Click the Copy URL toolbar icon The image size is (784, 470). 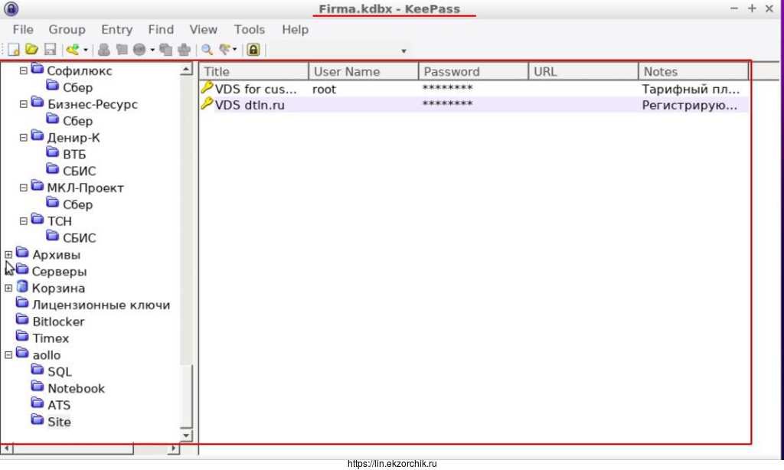(165, 50)
